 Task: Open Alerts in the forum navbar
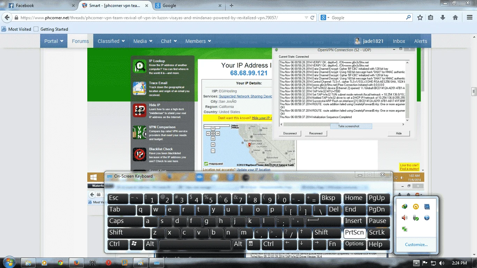point(420,41)
